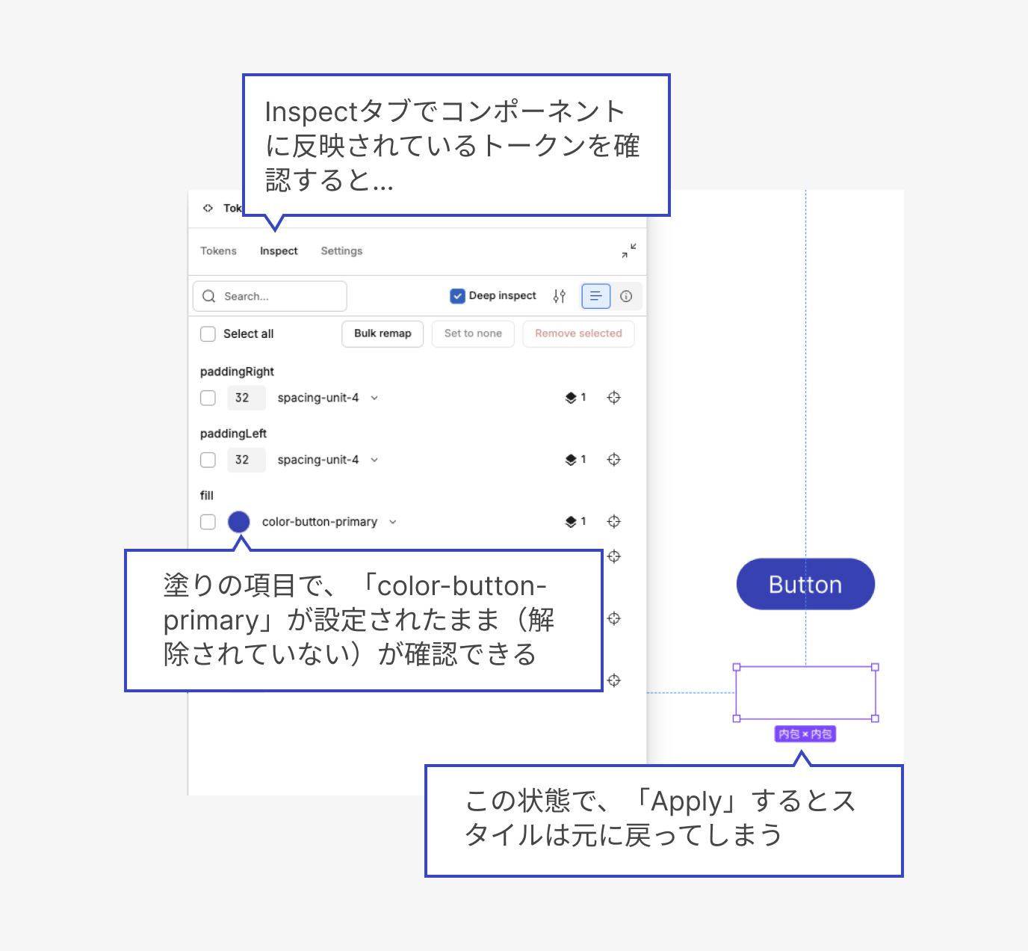Click the blue fill color swatch
Image resolution: width=1028 pixels, height=951 pixels.
click(239, 522)
